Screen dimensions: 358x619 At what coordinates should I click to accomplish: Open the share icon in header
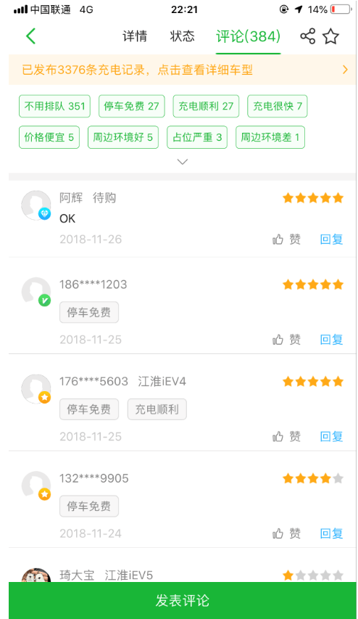coord(308,36)
